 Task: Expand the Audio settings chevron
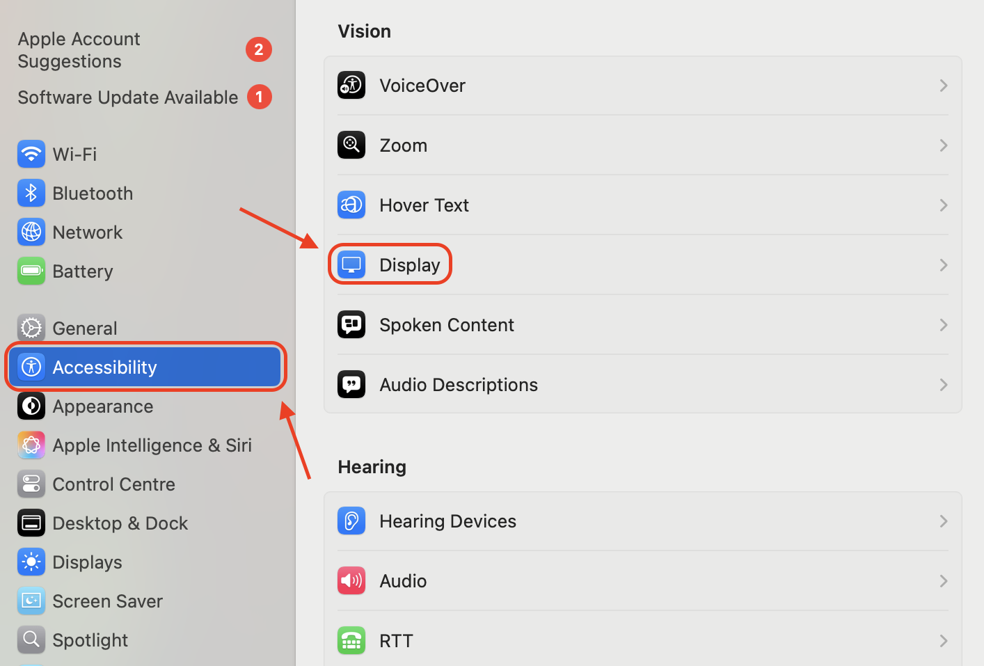coord(944,580)
